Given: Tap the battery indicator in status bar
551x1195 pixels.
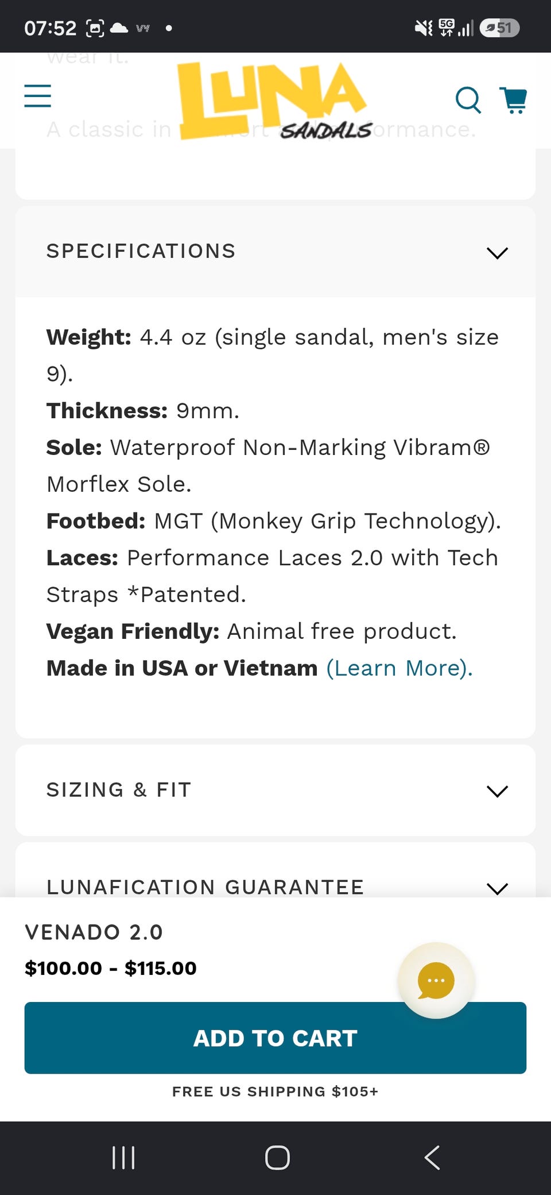Looking at the screenshot, I should pos(499,28).
